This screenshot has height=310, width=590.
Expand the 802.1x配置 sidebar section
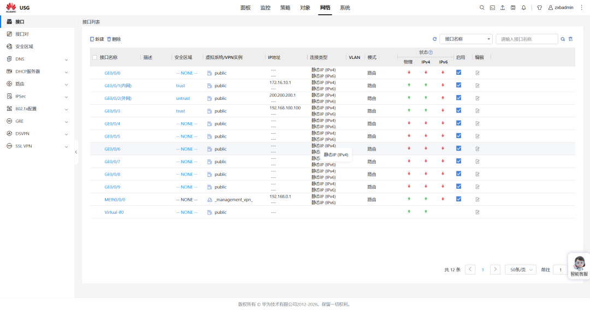tap(37, 109)
